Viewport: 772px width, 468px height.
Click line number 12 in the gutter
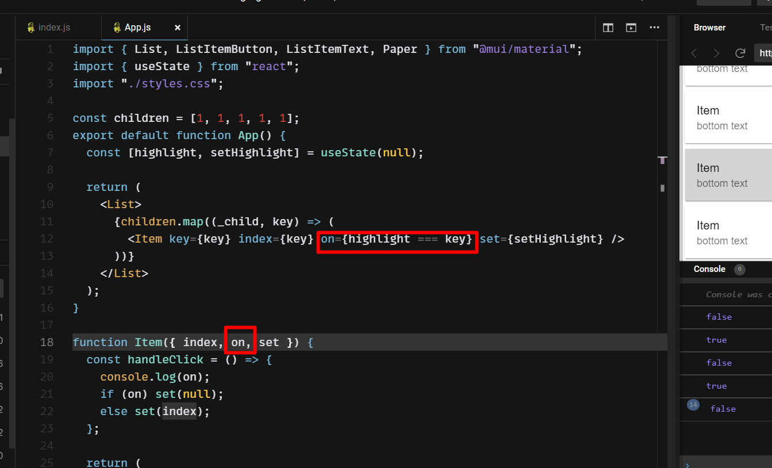click(47, 239)
